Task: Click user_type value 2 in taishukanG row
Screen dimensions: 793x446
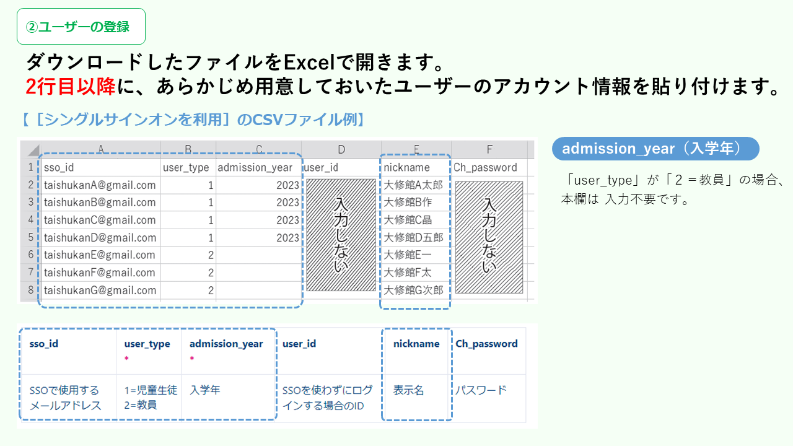Action: tap(188, 290)
